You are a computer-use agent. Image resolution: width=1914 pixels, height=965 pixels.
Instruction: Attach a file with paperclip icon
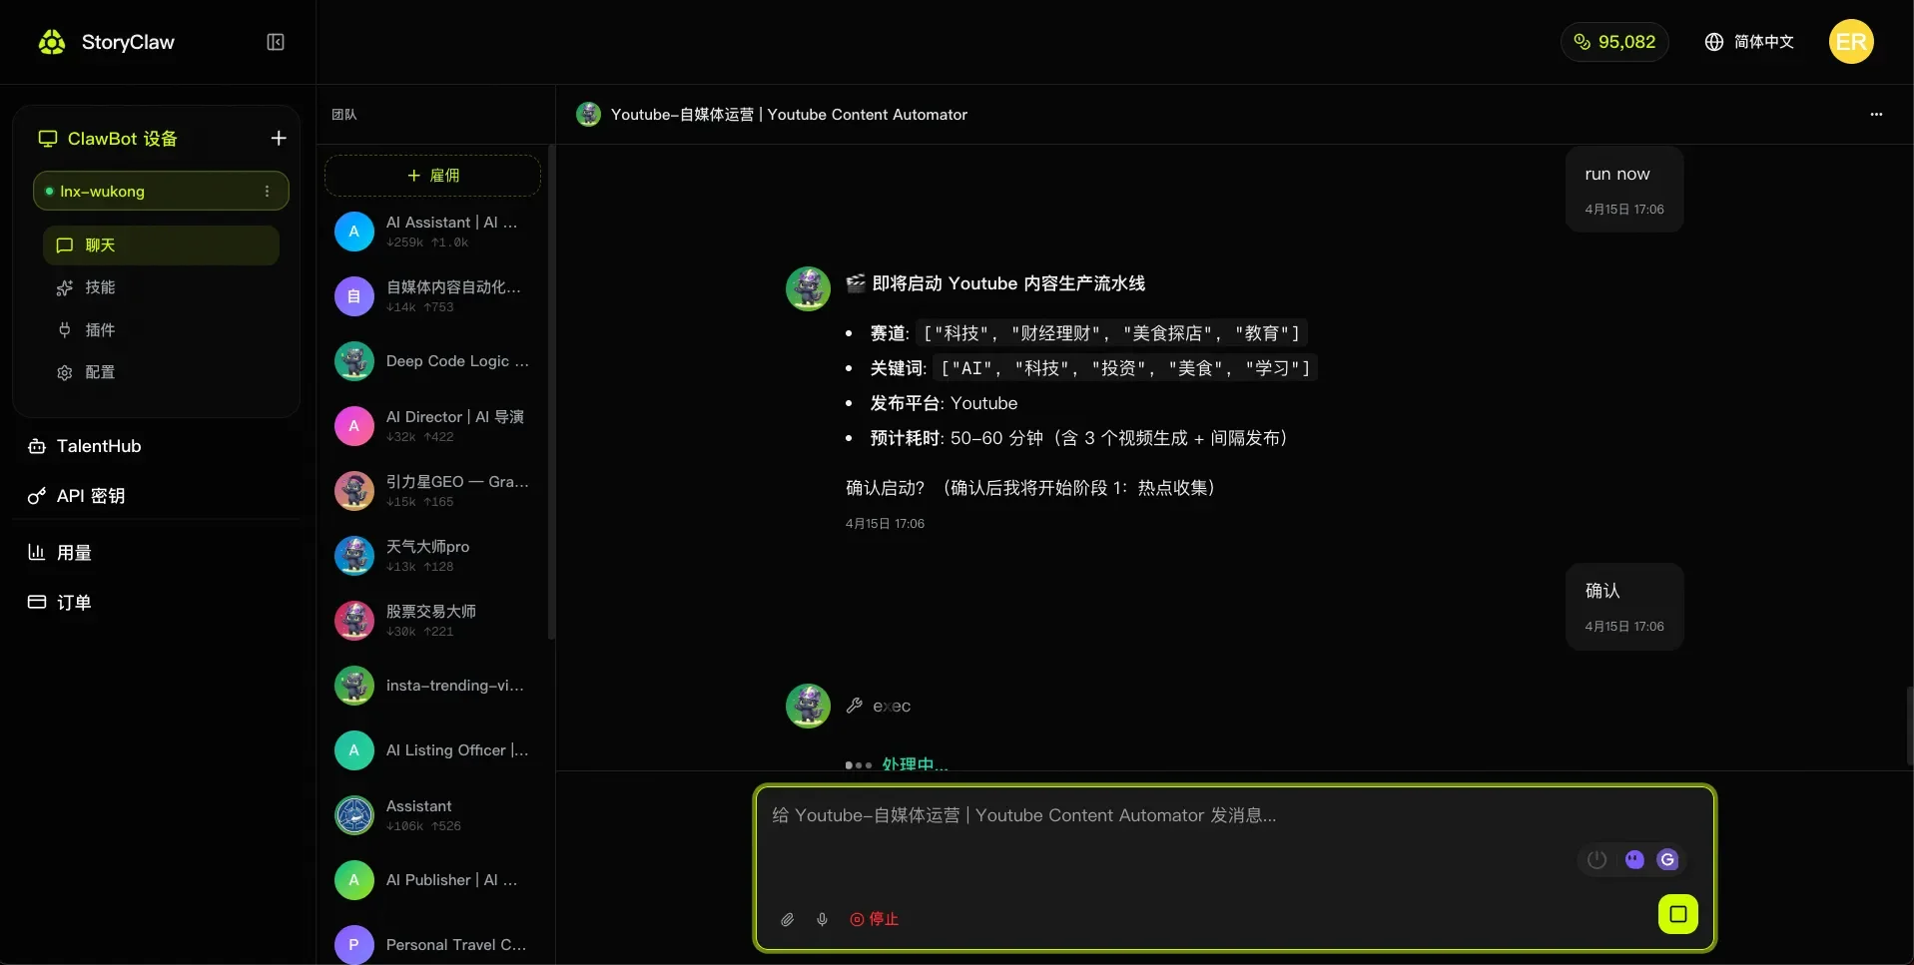(x=787, y=919)
